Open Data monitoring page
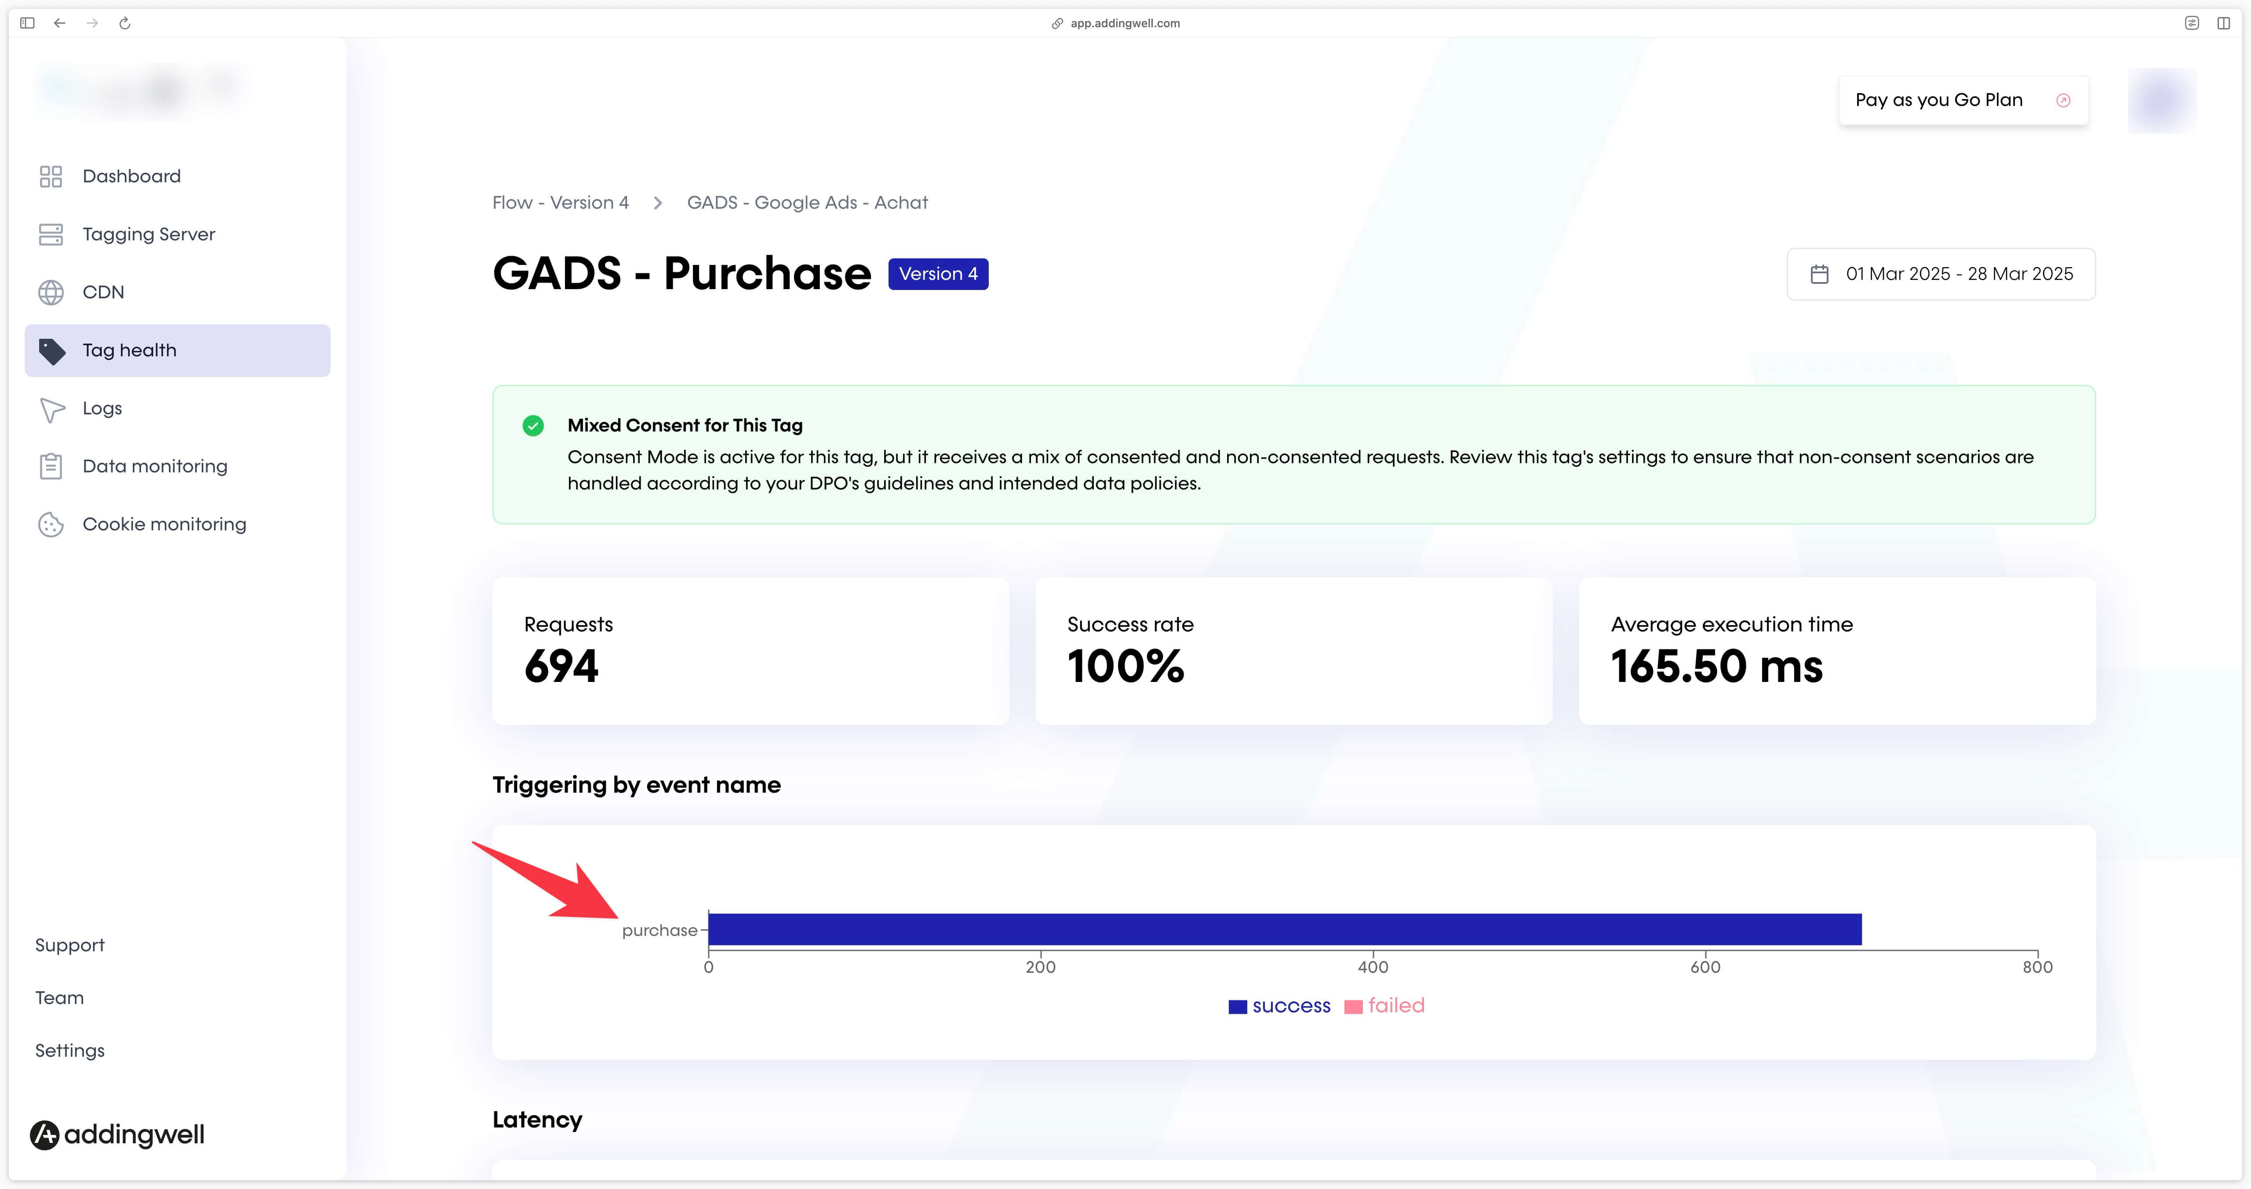The width and height of the screenshot is (2251, 1189). 177,467
